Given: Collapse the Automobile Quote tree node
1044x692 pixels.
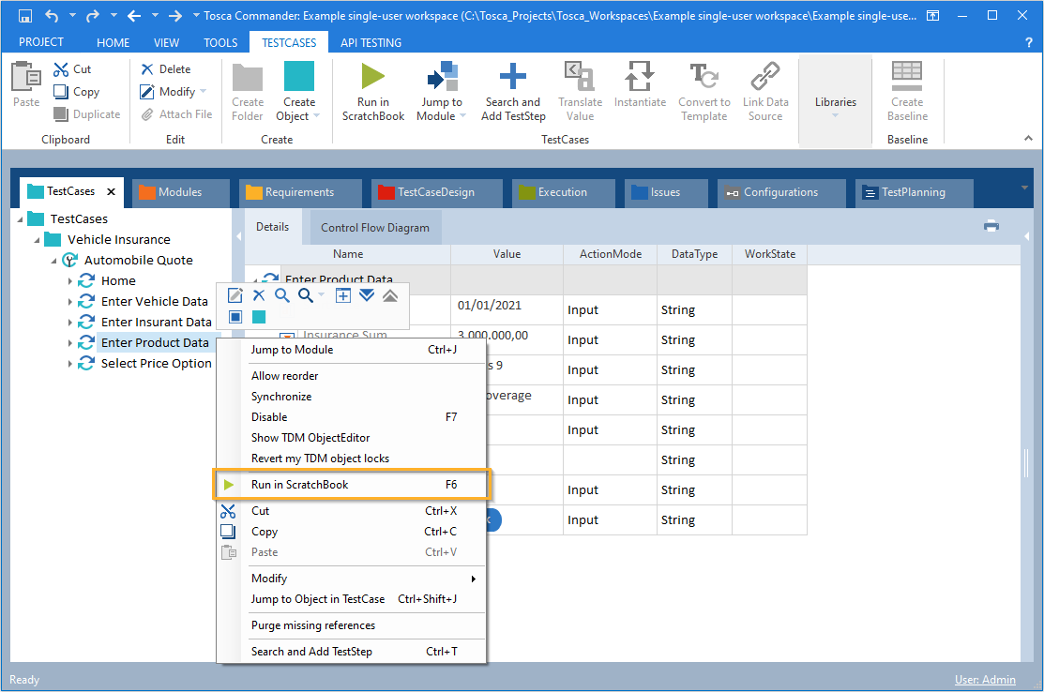Looking at the screenshot, I should click(53, 261).
